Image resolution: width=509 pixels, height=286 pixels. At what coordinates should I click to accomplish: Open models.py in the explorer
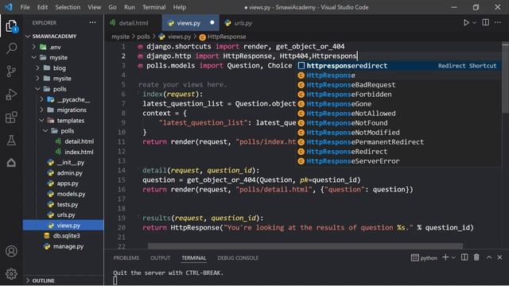coord(63,194)
